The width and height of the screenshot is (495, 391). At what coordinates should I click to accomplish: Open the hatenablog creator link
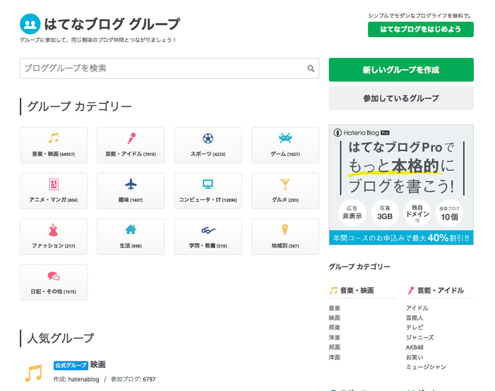[84, 379]
